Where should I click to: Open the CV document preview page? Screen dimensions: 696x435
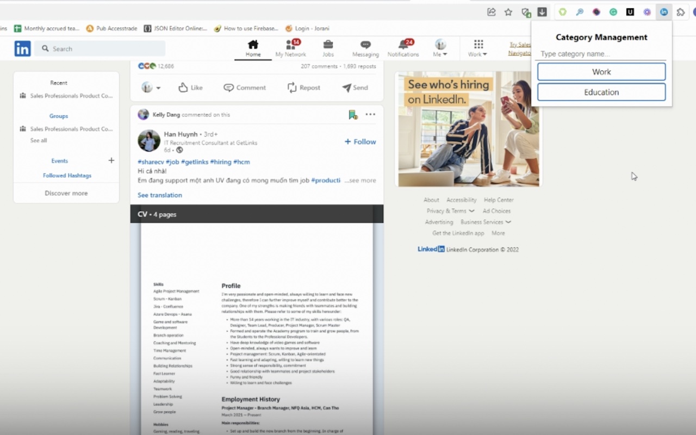[x=257, y=329]
